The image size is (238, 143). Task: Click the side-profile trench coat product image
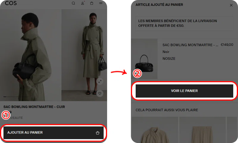[30, 55]
